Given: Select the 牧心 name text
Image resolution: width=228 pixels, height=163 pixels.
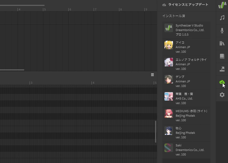Looking at the screenshot, I should pos(178,128).
